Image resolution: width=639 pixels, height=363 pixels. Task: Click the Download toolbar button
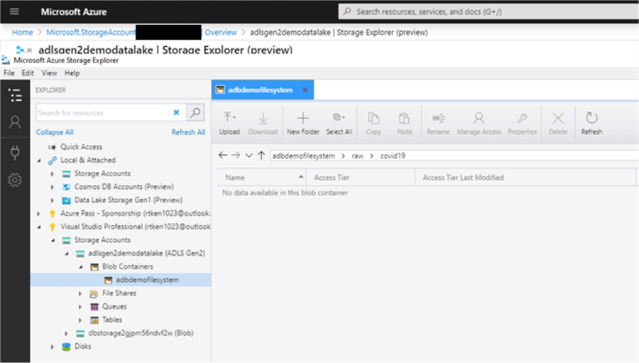click(x=263, y=123)
